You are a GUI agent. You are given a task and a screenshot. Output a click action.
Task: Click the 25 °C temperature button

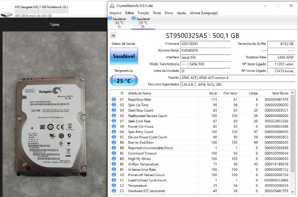pyautogui.click(x=124, y=80)
